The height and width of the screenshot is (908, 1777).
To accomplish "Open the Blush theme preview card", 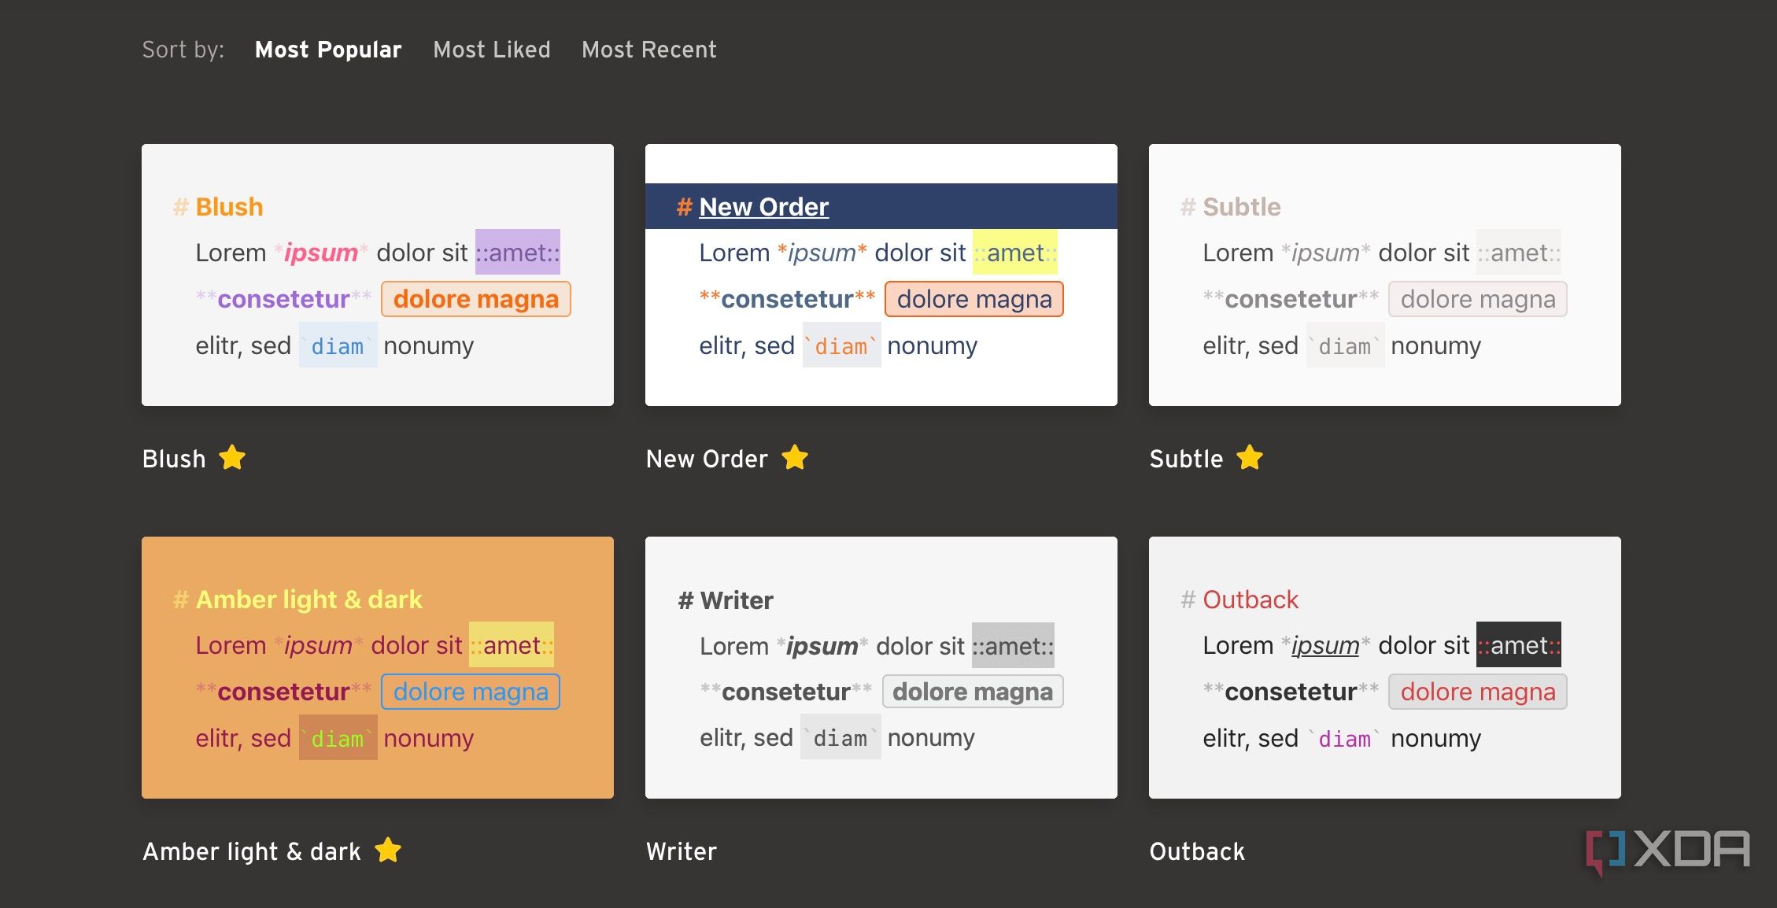I will (x=378, y=275).
